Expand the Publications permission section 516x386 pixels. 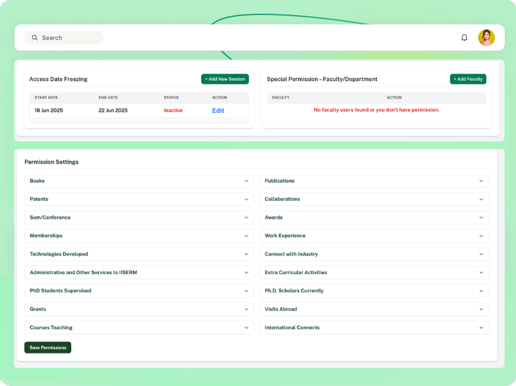point(374,181)
